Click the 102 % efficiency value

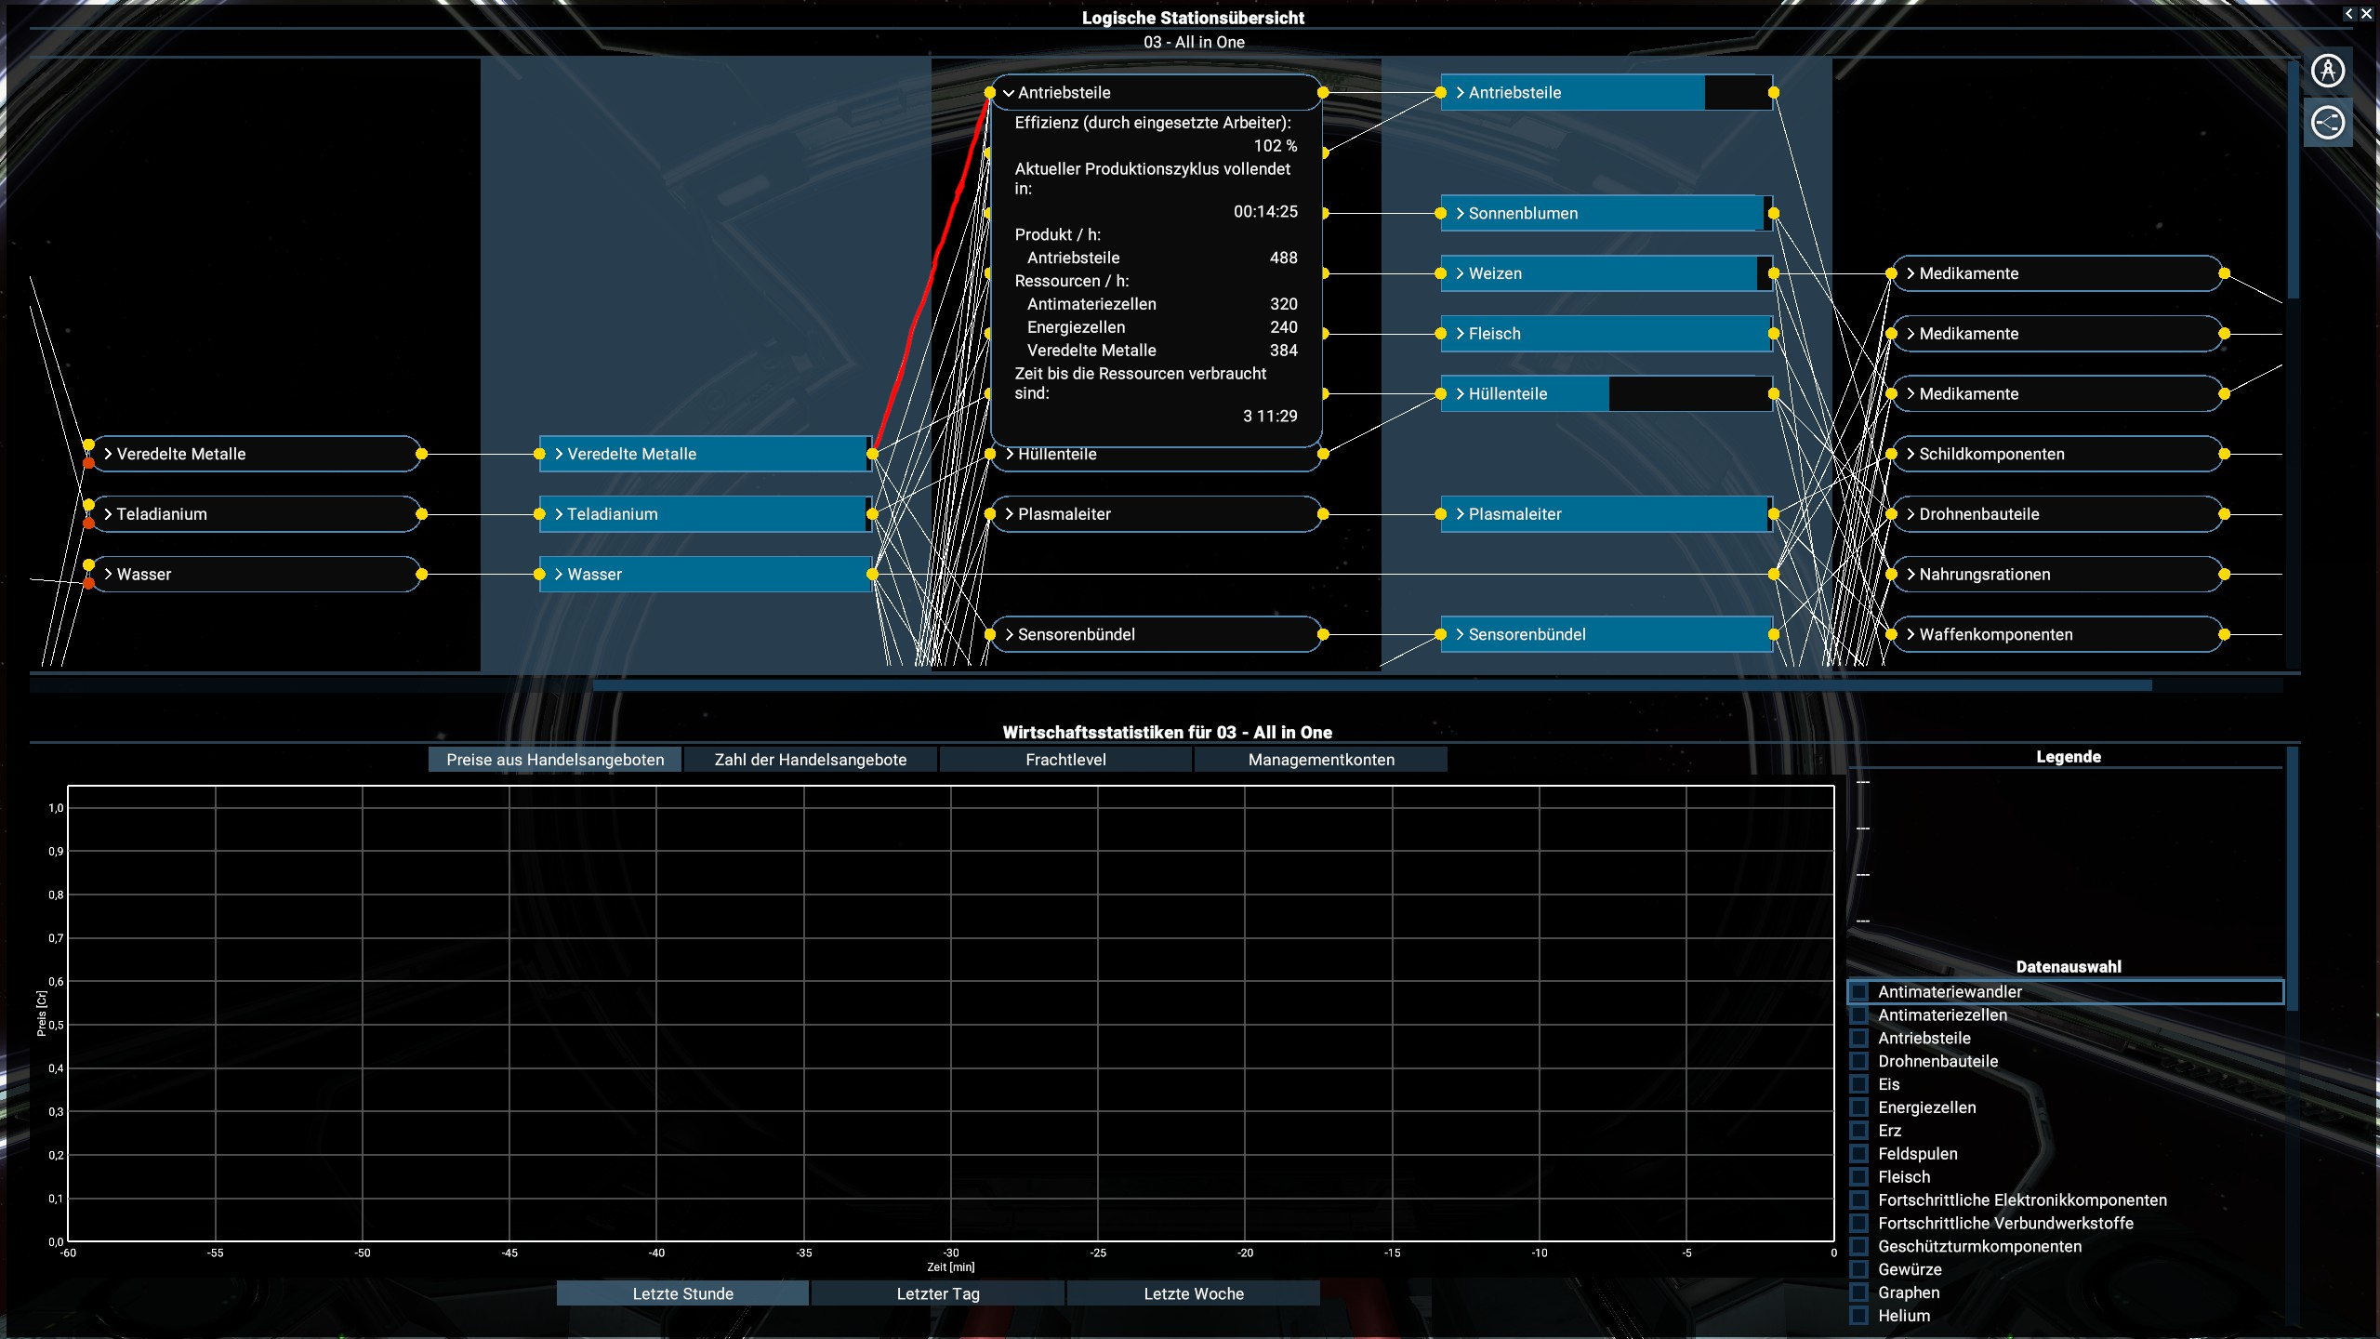click(1275, 146)
